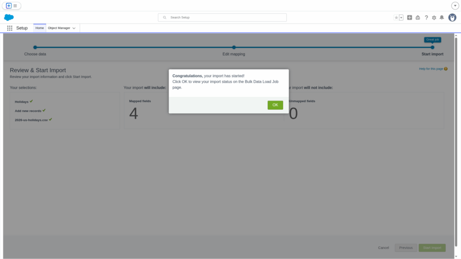Open the Trailhead guidance icon

[418, 18]
